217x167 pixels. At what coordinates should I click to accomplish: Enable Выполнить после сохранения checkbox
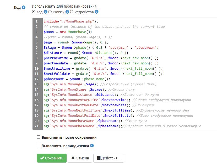(38, 137)
